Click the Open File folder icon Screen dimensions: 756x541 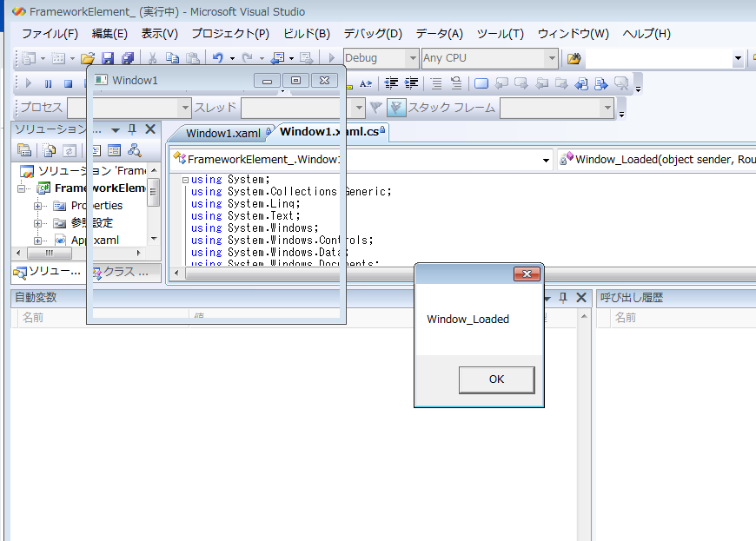88,58
